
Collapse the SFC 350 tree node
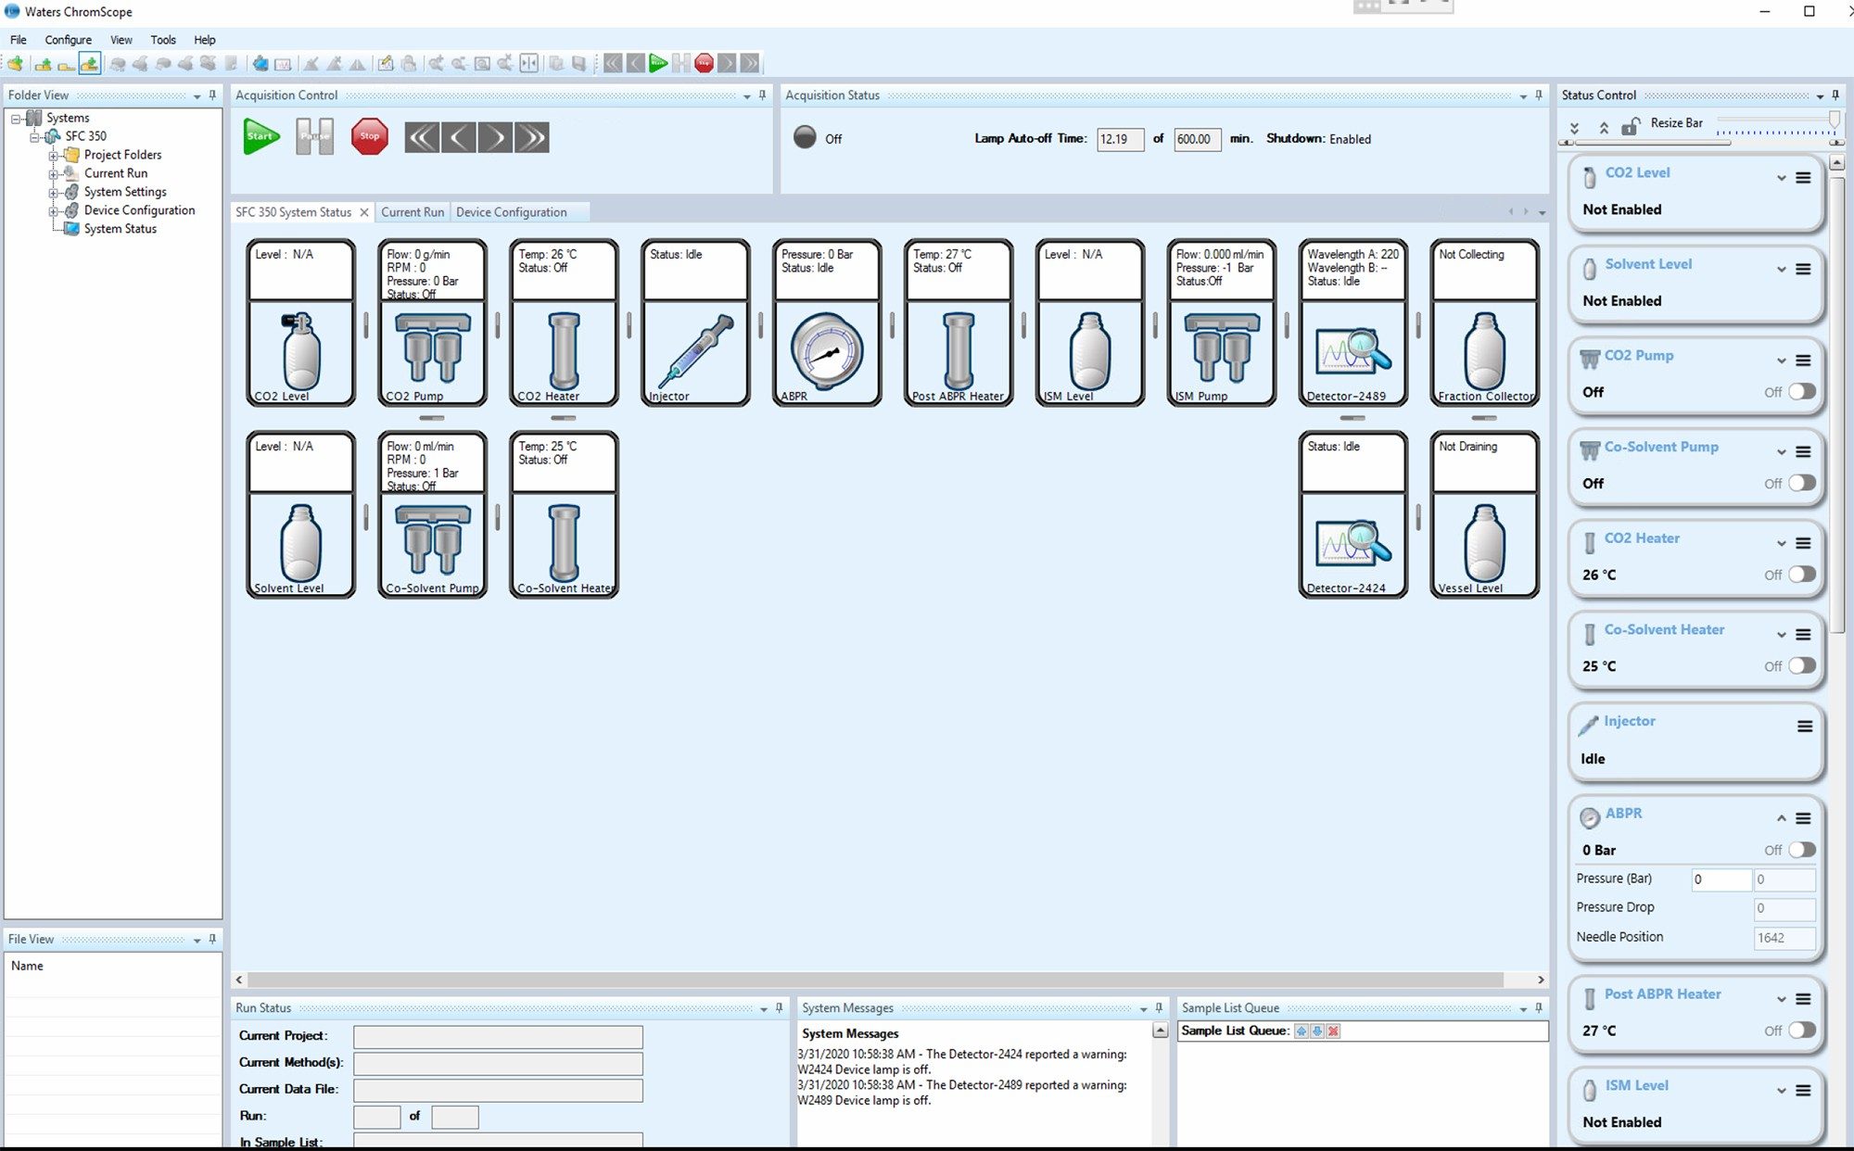pyautogui.click(x=34, y=137)
